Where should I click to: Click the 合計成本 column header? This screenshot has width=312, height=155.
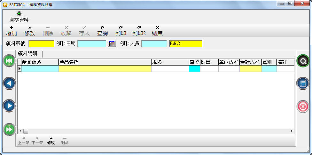pyautogui.click(x=251, y=62)
